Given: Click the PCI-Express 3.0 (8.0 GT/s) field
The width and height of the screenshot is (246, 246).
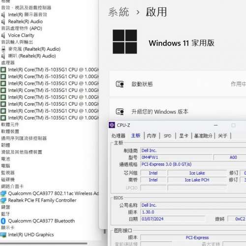Looking at the screenshot, I should tap(193, 164).
